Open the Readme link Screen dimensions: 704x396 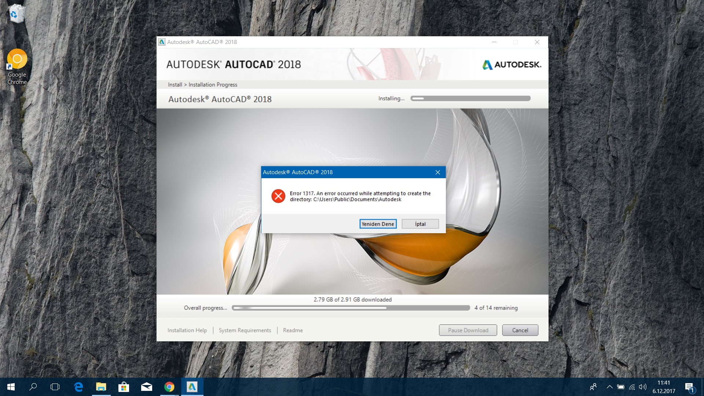tap(293, 330)
